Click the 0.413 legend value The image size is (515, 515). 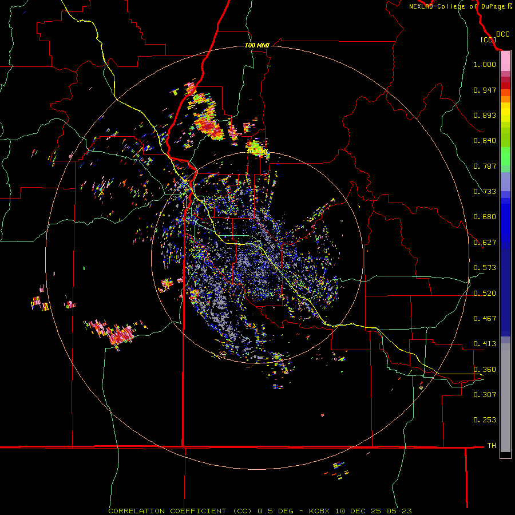[x=485, y=344]
